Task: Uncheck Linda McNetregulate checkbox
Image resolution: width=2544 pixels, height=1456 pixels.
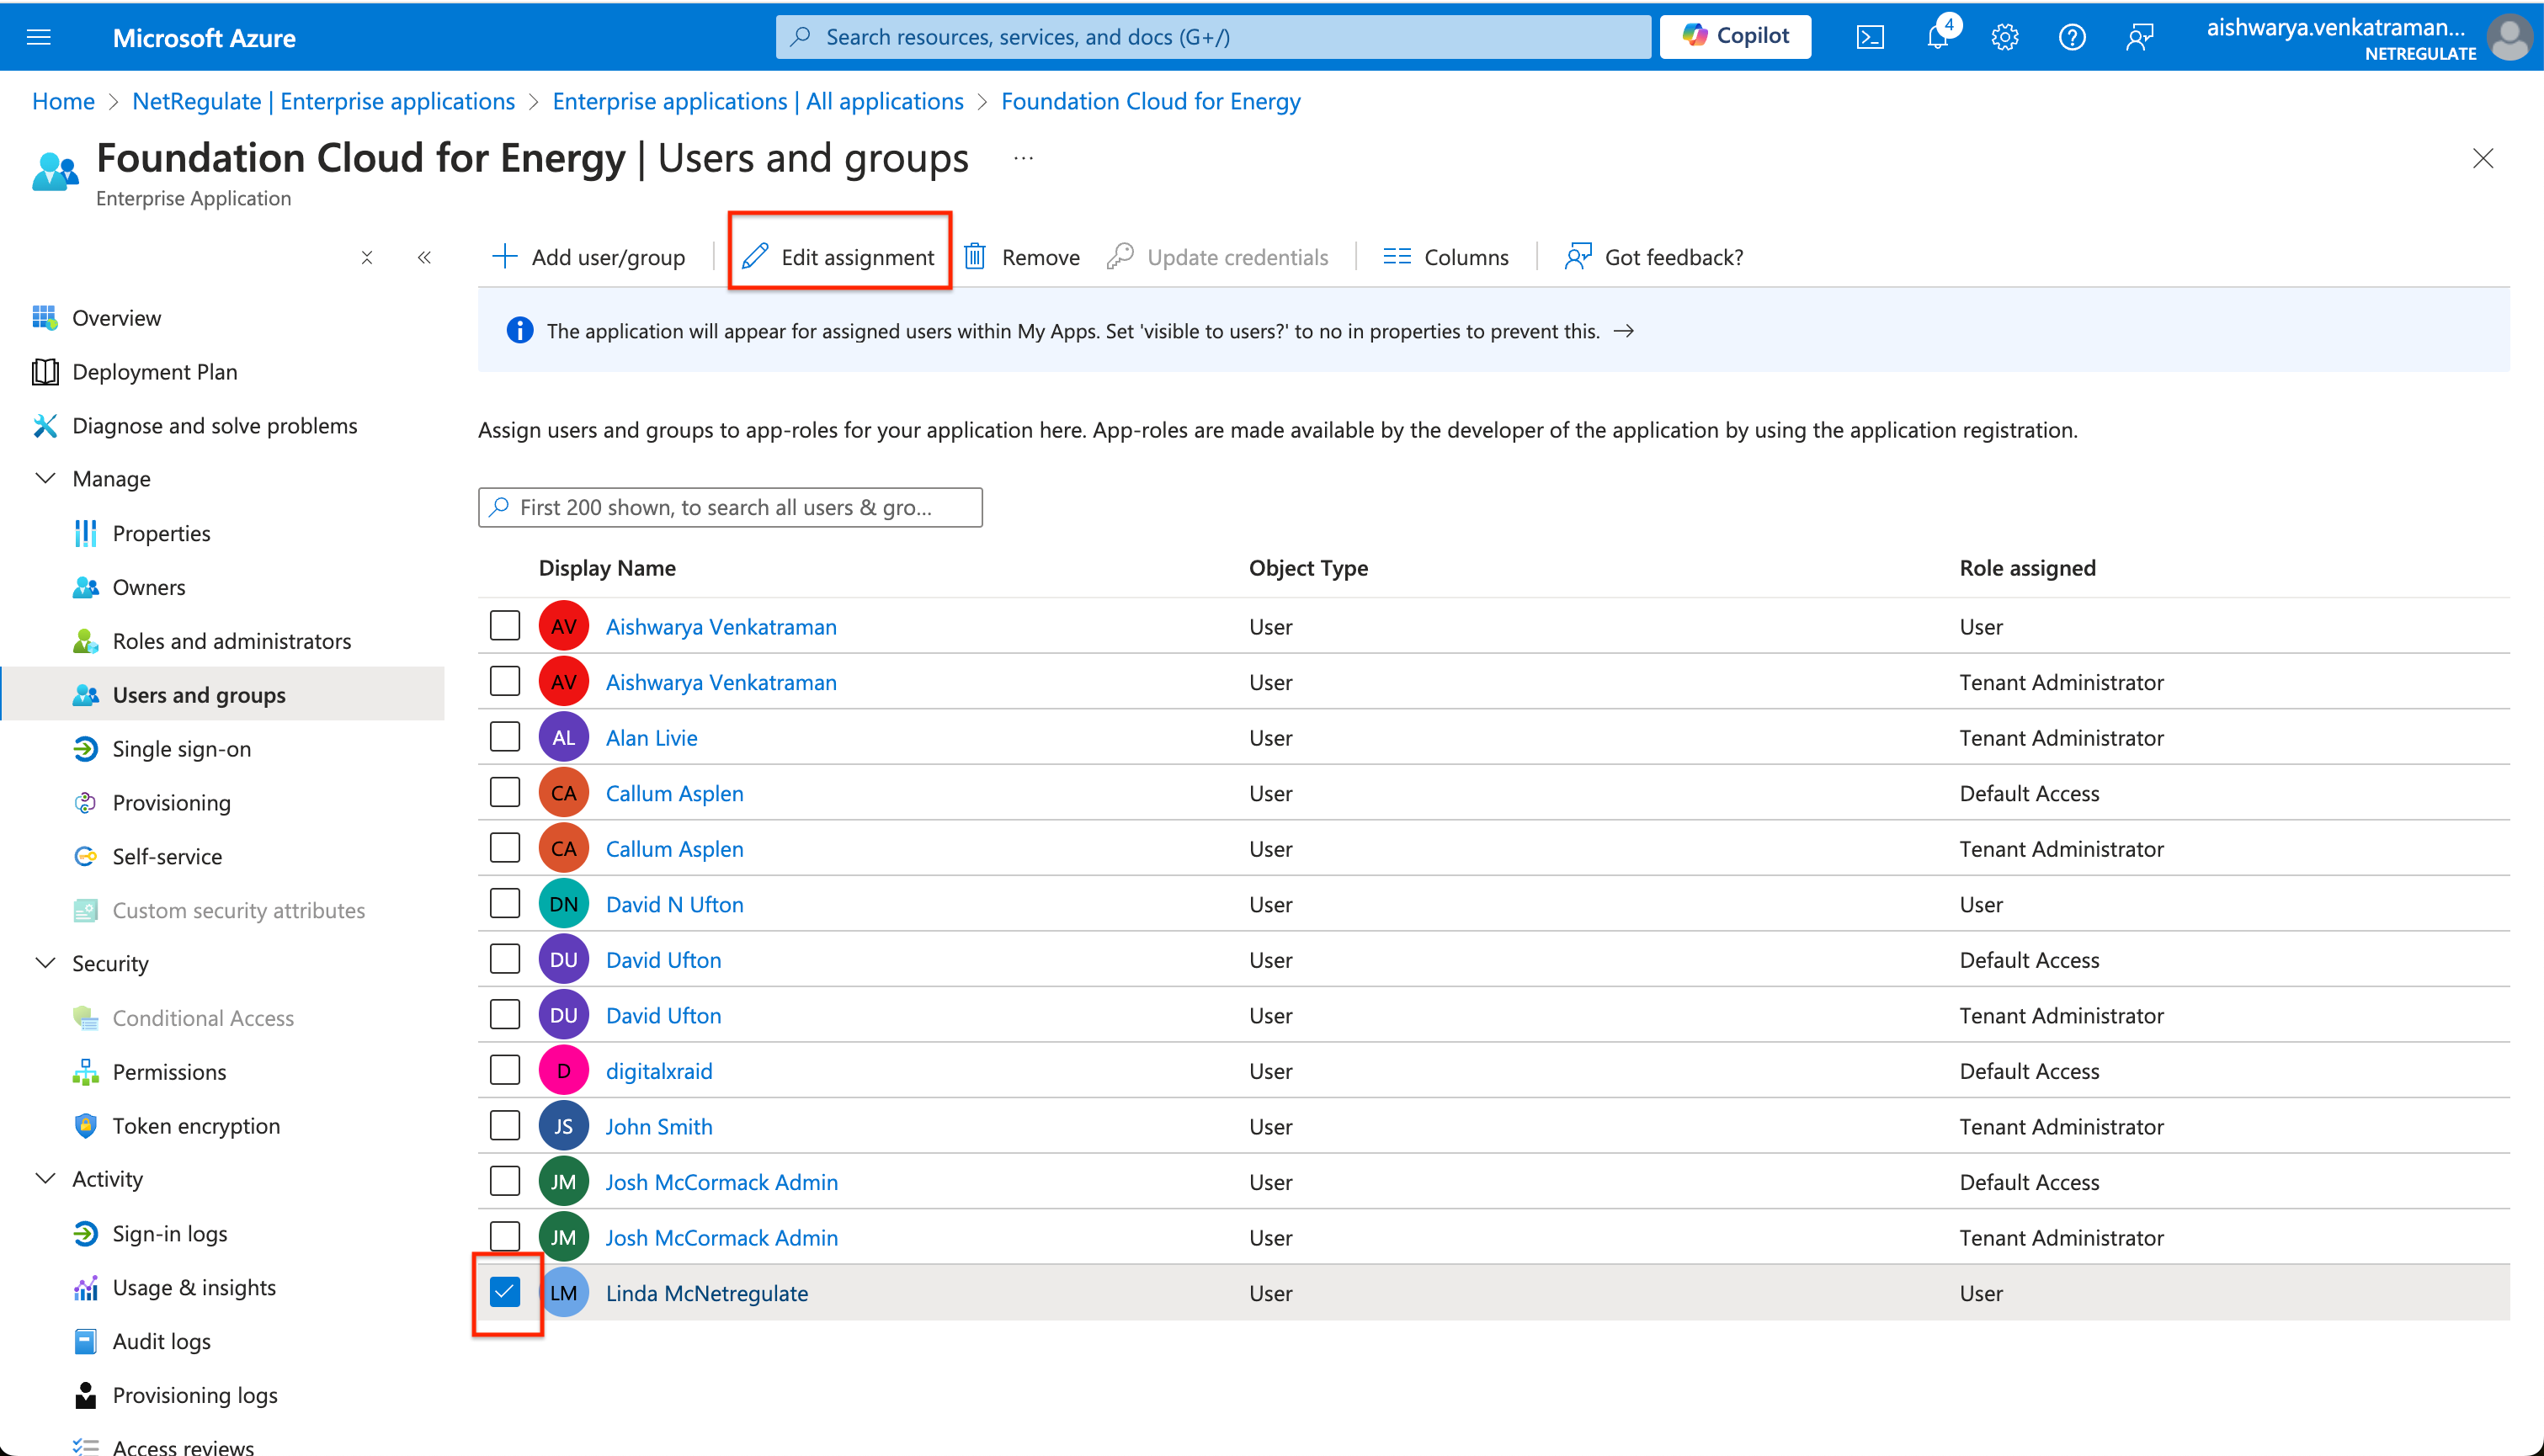Action: click(x=505, y=1292)
